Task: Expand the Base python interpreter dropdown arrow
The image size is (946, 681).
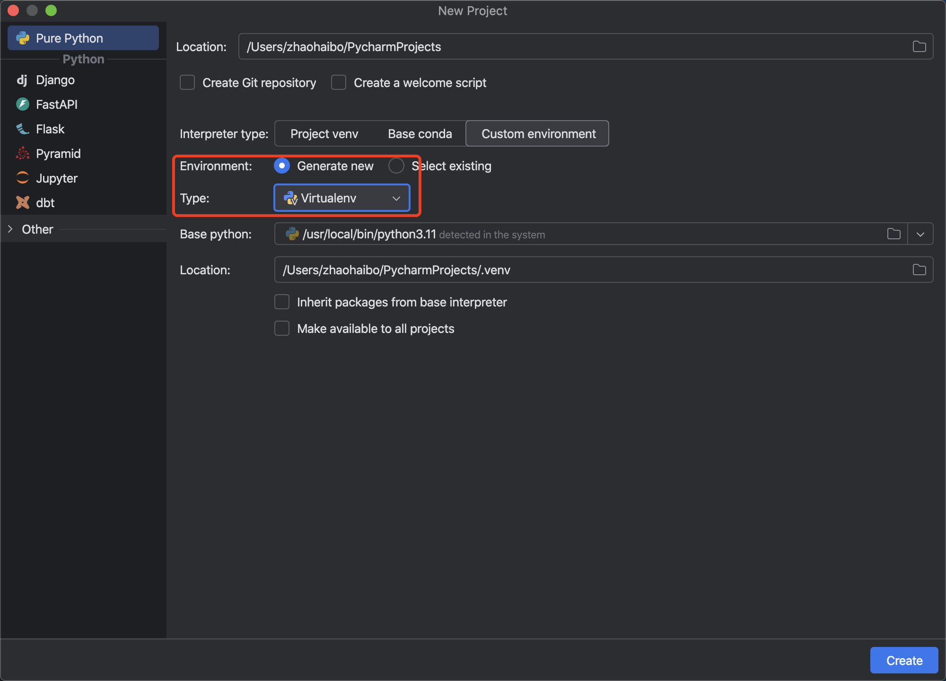Action: click(x=920, y=234)
